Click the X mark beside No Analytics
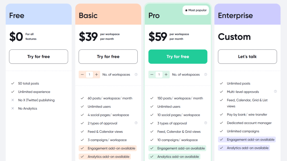 pyautogui.click(x=13, y=109)
